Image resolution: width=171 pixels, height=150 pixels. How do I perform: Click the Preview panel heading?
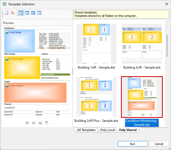click(8, 23)
